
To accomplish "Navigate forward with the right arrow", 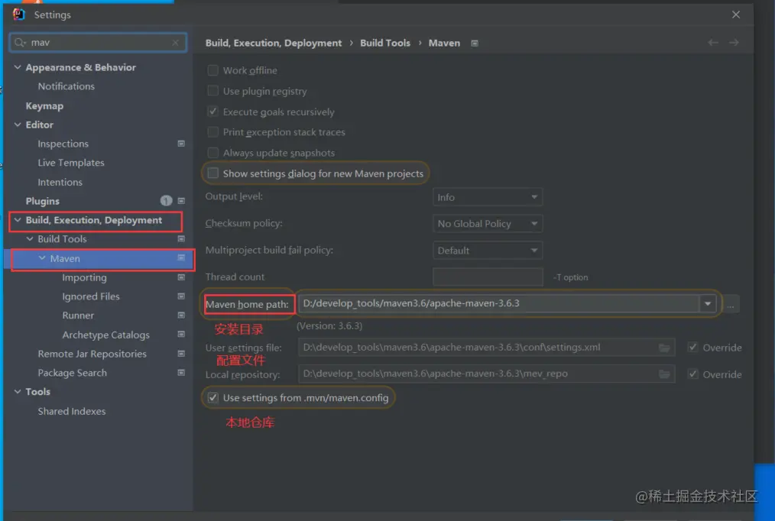I will (734, 43).
